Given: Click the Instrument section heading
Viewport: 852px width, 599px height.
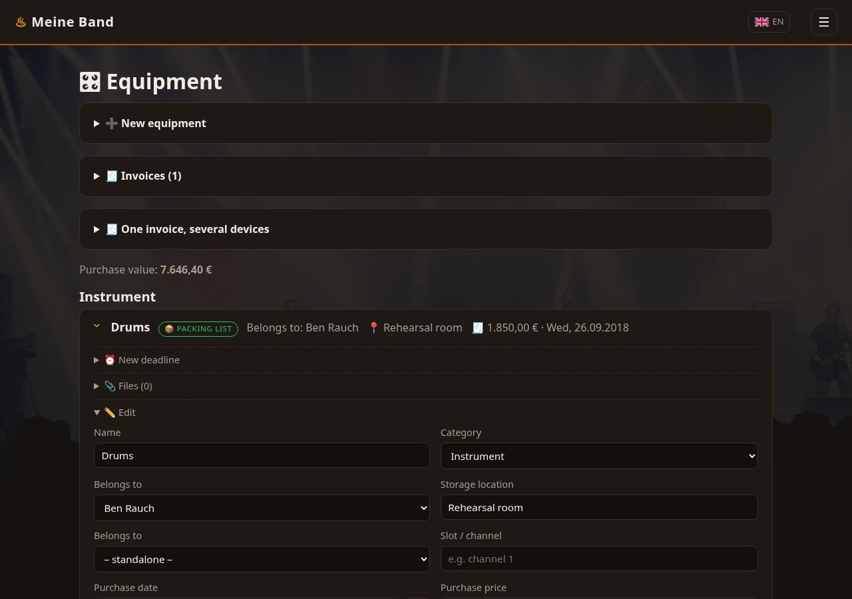Looking at the screenshot, I should (x=117, y=297).
